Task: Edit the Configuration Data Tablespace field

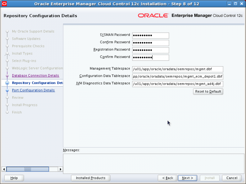Action: point(177,76)
